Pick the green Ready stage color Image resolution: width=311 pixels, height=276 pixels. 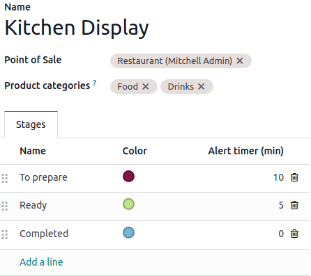coord(128,204)
